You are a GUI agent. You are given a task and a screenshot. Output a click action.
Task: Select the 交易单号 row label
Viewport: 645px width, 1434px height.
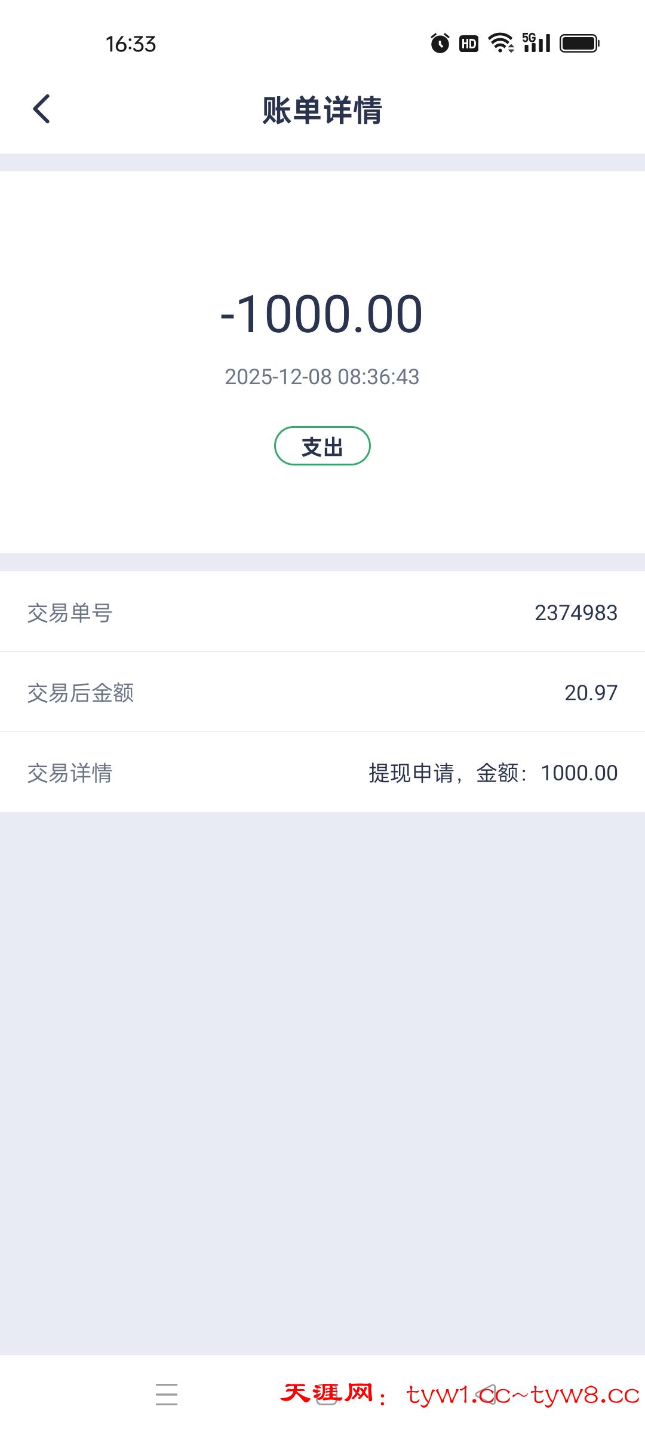(70, 613)
